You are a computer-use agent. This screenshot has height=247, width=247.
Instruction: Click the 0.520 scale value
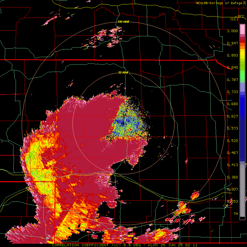(232, 141)
